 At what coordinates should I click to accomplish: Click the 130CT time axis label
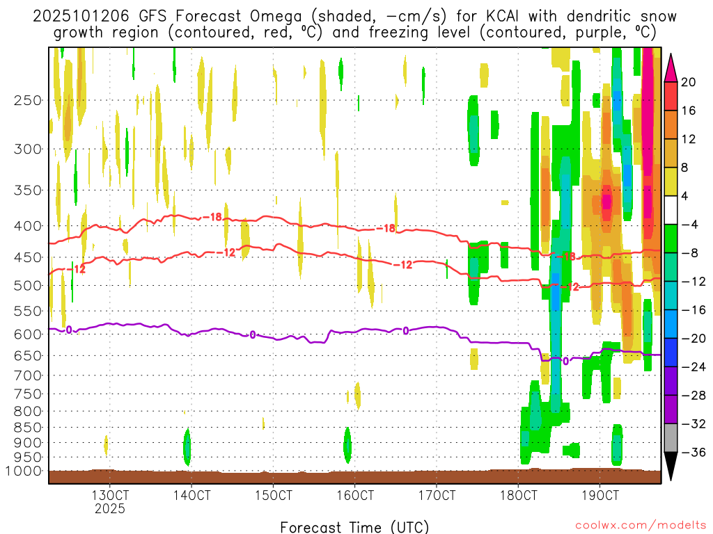(x=109, y=495)
